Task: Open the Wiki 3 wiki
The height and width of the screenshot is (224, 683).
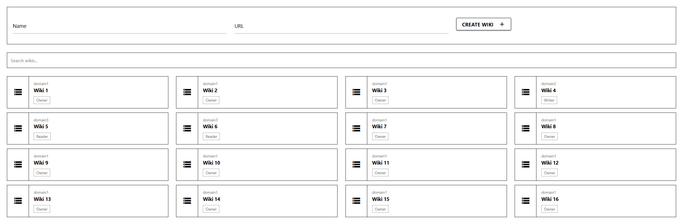Action: coord(379,90)
